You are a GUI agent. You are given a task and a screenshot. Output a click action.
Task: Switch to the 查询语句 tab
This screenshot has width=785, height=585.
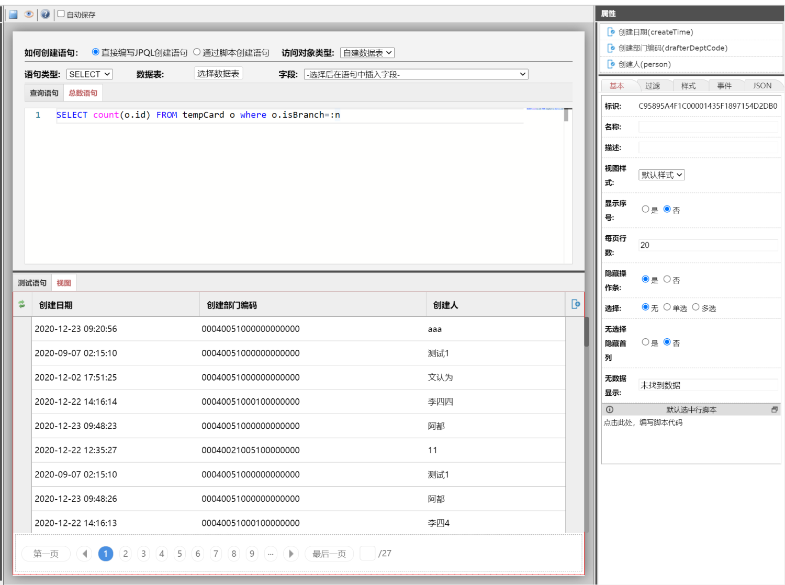pos(44,93)
